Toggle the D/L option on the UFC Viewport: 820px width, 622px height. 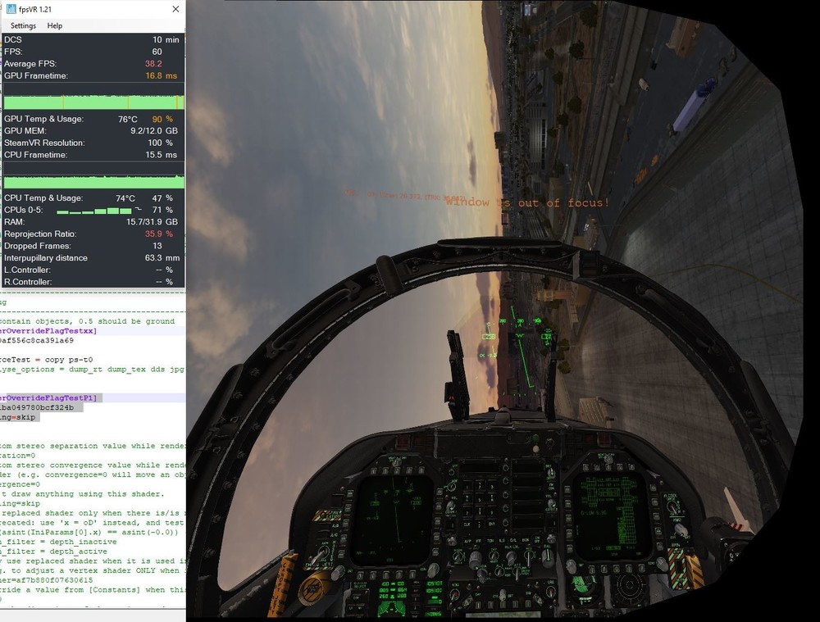tap(512, 541)
